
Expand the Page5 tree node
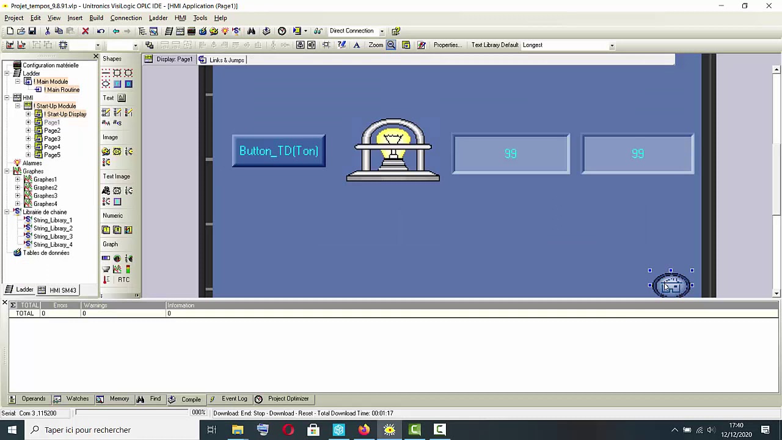(x=28, y=155)
